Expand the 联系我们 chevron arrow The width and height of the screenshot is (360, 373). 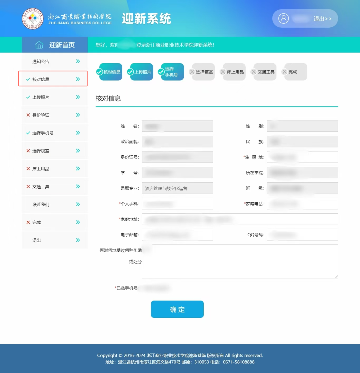(78, 204)
